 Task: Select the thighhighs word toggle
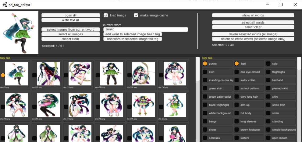click(x=268, y=72)
